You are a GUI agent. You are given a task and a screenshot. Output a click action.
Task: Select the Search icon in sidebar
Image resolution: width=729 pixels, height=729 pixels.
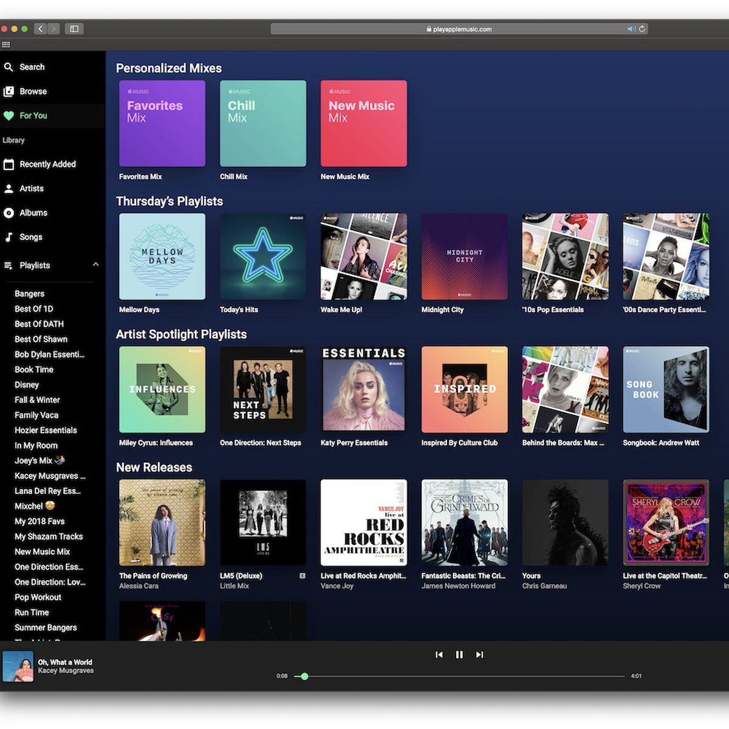(10, 67)
